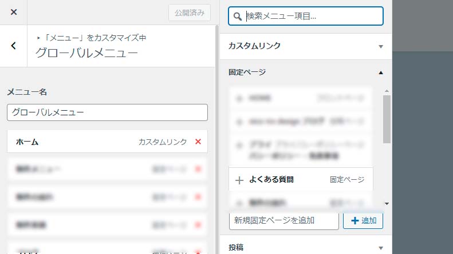Screen dimensions: 453x254
Task: Delete the fourth menu item via red X
Action: point(198,224)
